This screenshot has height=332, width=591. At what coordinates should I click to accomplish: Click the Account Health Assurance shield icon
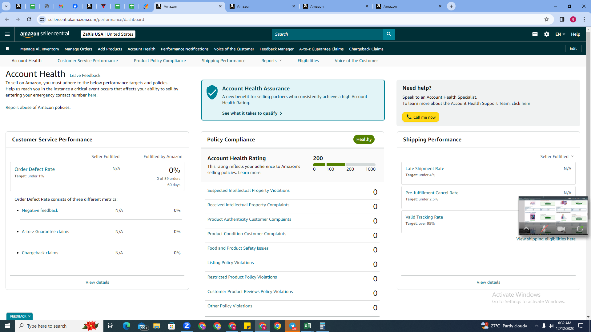212,92
